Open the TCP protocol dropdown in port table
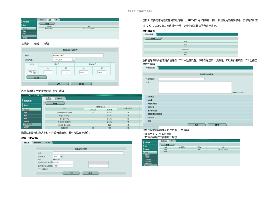280x198 pixels. click(x=35, y=72)
